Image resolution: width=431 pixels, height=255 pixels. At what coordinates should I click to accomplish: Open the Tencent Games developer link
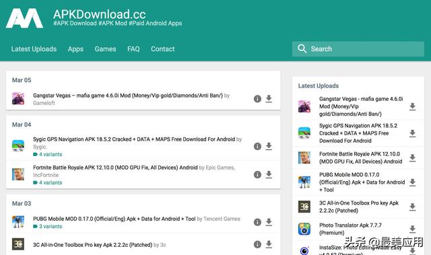point(222,219)
